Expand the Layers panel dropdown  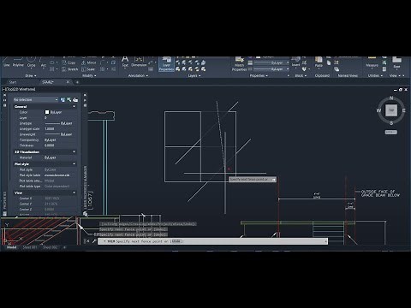point(194,76)
